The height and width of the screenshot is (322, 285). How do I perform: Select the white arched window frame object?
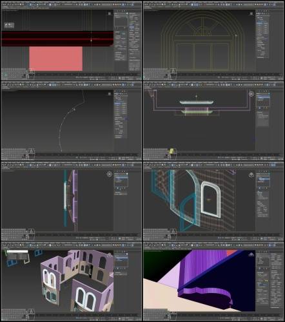[211, 199]
